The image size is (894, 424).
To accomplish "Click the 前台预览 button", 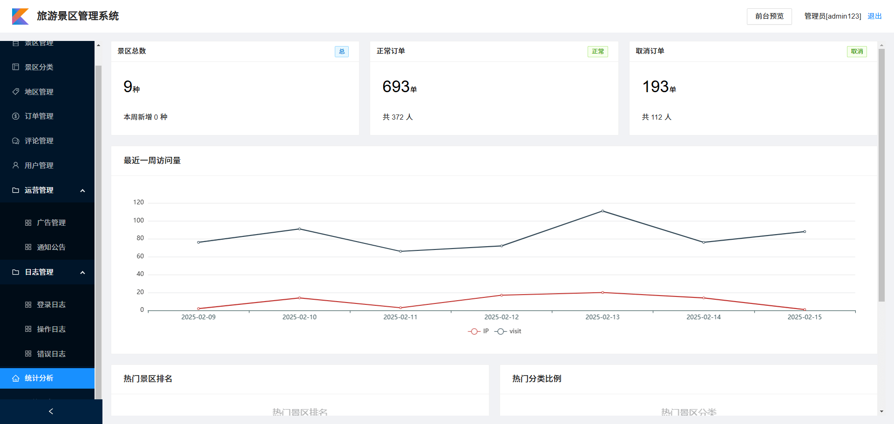I will click(x=769, y=16).
